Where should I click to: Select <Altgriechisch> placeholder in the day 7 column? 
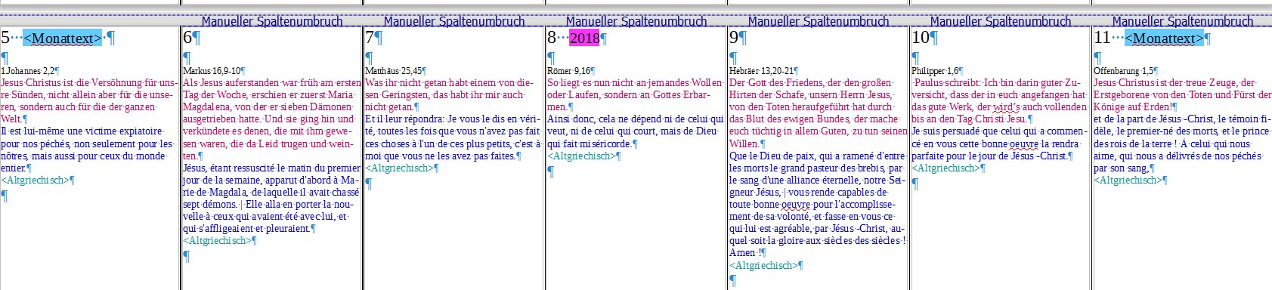tap(399, 168)
